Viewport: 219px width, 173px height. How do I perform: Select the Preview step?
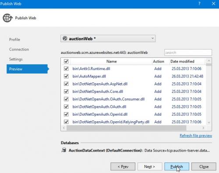pos(27,69)
